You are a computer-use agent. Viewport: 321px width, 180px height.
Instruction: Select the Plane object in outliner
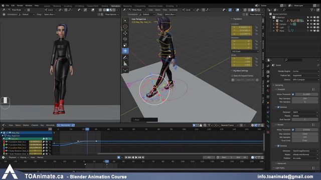tap(282, 30)
